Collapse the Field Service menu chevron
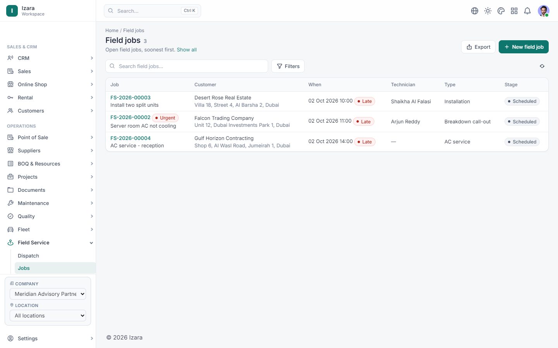Screen dimensions: 558x348 [91, 243]
